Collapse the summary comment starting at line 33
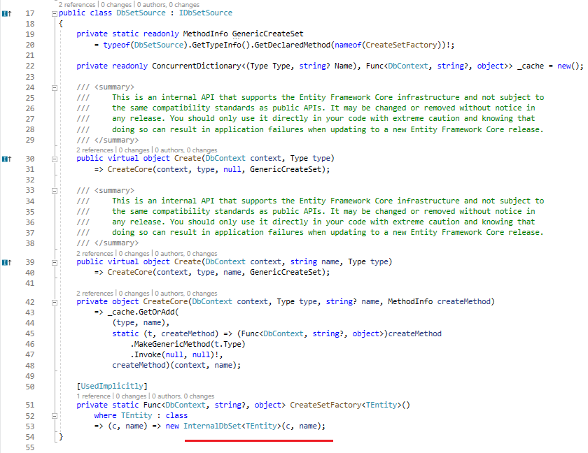The height and width of the screenshot is (453, 588). point(55,190)
